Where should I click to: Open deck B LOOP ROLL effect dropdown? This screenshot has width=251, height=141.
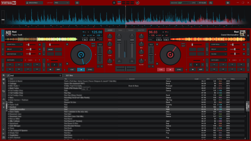tap(219, 44)
